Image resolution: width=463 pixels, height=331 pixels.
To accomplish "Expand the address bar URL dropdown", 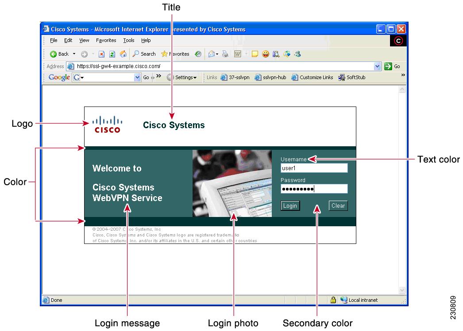I will click(x=378, y=66).
